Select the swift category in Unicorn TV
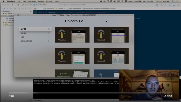181x102 pixels. click(35, 29)
